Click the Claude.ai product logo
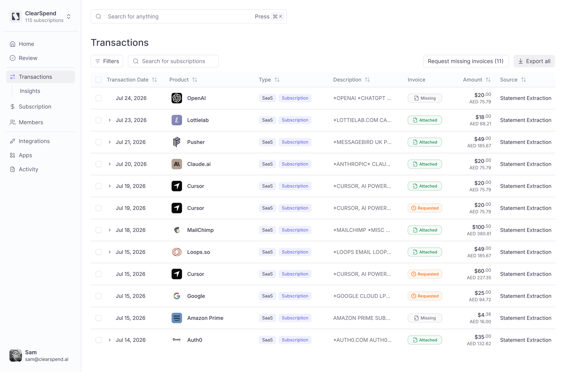The image size is (565, 372). point(177,164)
